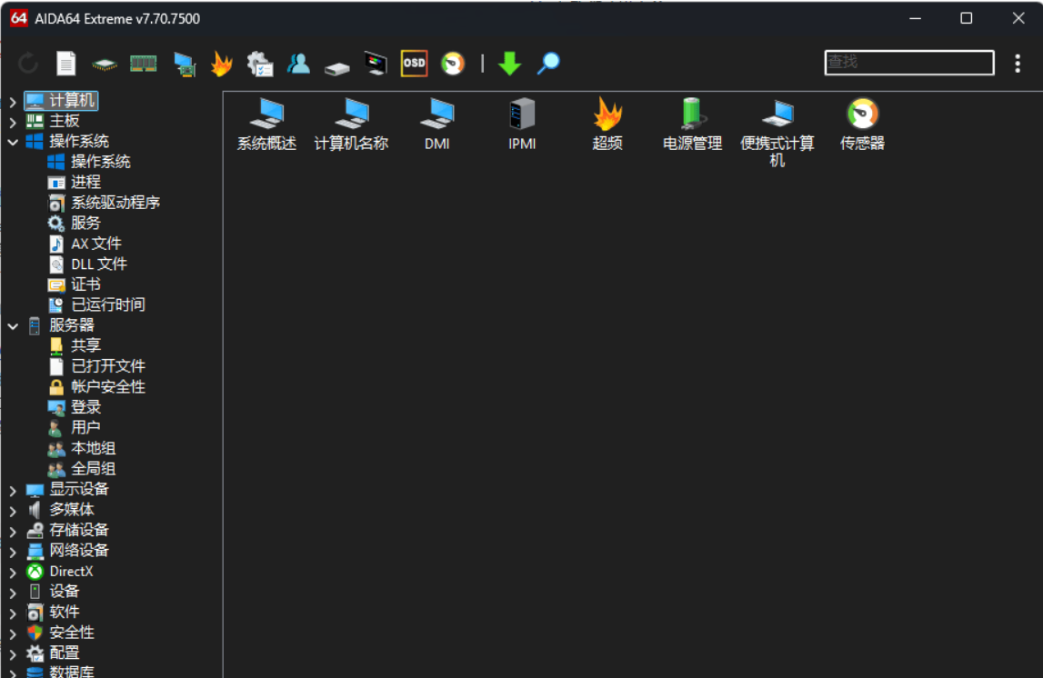Open the three-dot menu at top right
The width and height of the screenshot is (1043, 678).
pos(1017,63)
